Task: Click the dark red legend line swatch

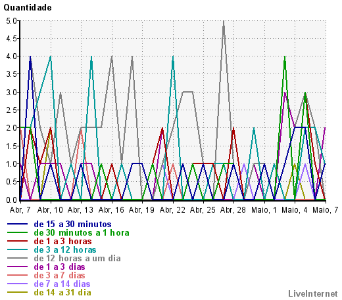Action: pos(18,241)
